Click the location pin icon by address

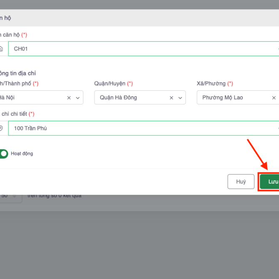(x=2, y=128)
